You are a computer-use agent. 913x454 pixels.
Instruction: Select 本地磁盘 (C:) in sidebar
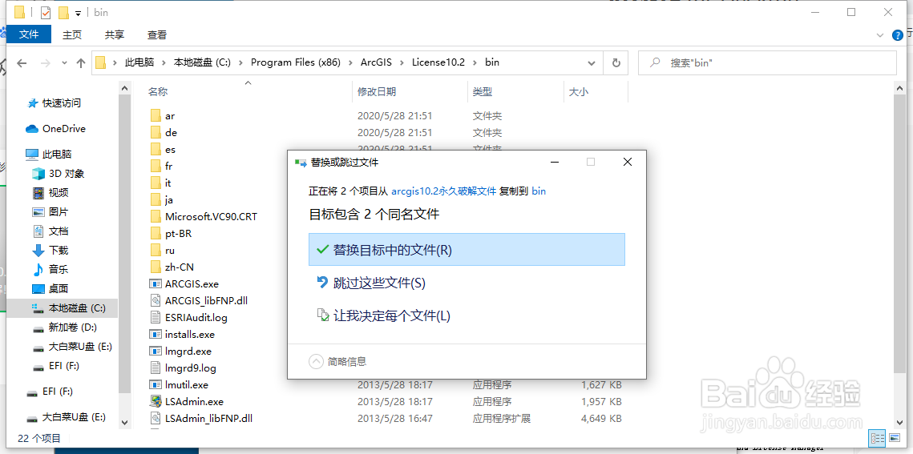(x=63, y=307)
